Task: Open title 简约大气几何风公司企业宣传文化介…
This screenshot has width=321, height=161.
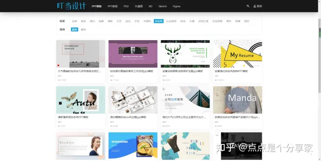Action: [x=184, y=117]
